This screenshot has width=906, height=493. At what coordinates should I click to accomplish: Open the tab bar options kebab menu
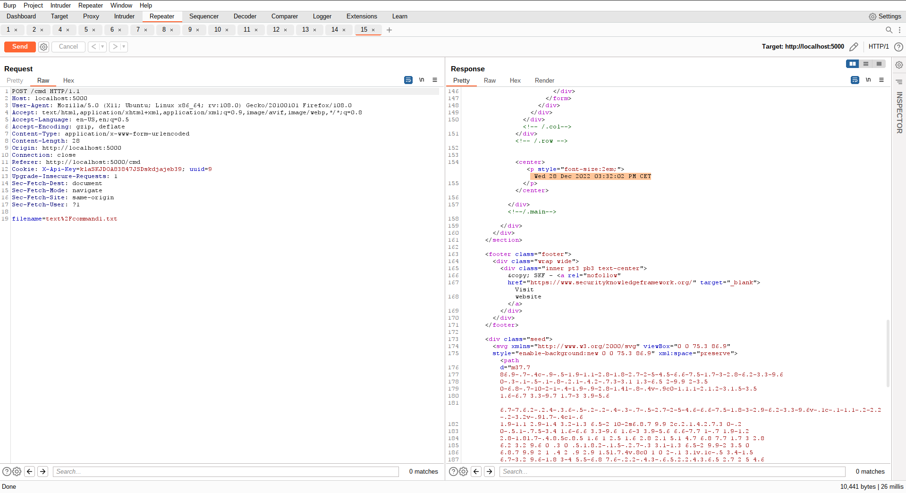point(899,30)
